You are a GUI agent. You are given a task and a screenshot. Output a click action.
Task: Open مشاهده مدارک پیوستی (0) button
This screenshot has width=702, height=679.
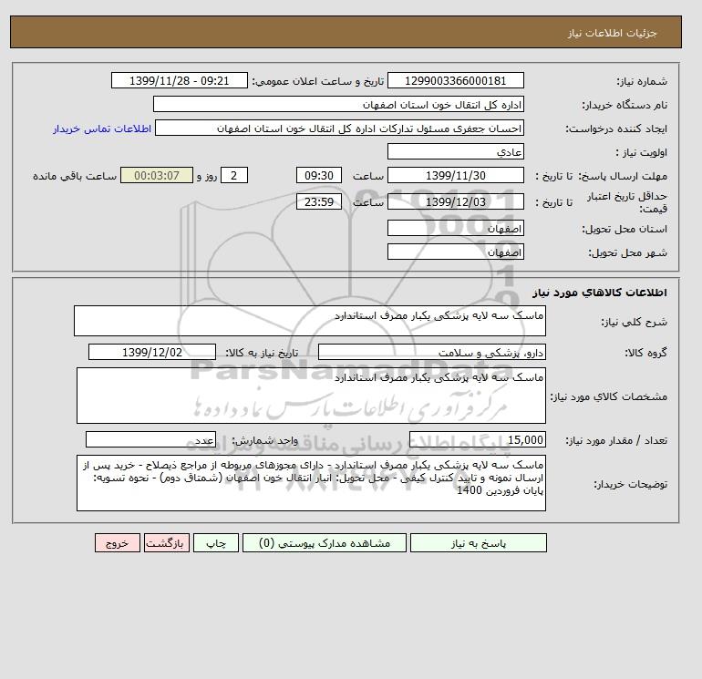coord(325,543)
